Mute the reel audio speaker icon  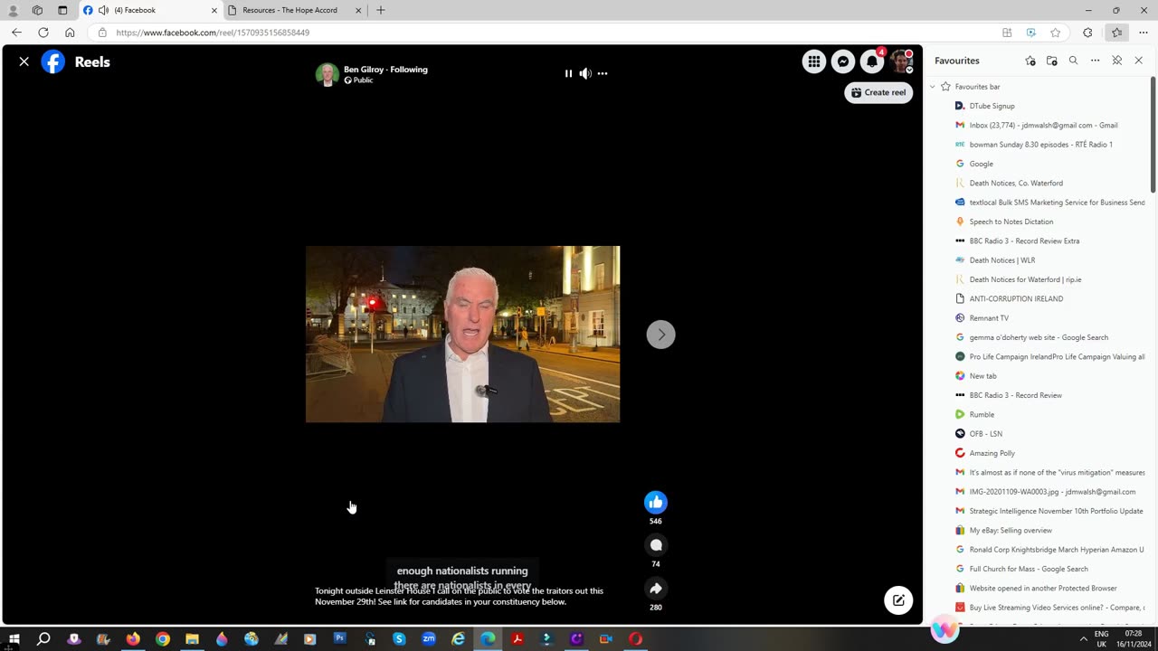(x=585, y=73)
